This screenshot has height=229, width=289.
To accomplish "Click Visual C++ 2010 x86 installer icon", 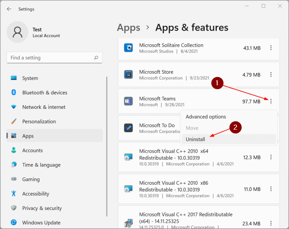I will 128,189.
